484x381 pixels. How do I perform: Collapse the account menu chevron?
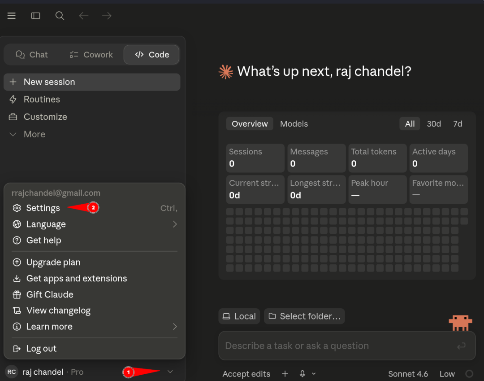point(170,372)
